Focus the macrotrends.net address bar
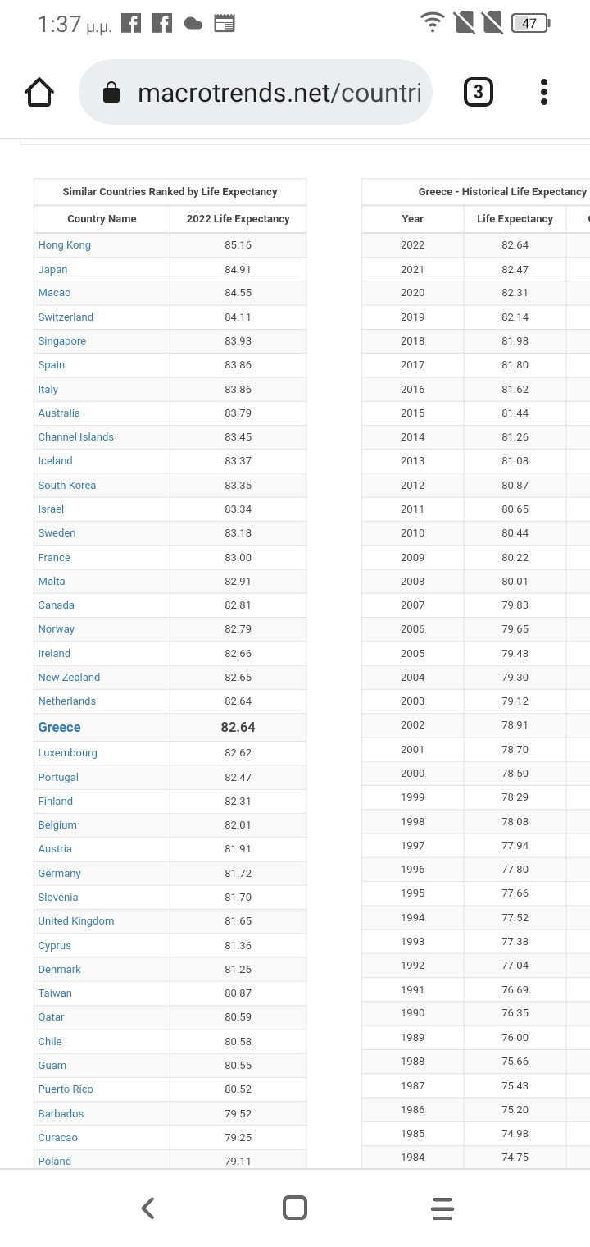Viewport: 590px width, 1247px height. pos(279,94)
